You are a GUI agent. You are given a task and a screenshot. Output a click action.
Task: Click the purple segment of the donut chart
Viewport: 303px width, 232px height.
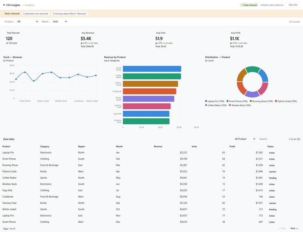point(252,94)
